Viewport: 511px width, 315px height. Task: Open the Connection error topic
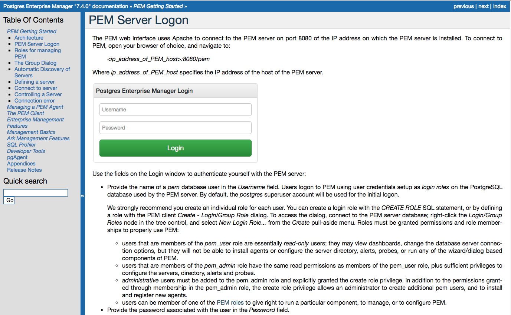click(x=34, y=100)
